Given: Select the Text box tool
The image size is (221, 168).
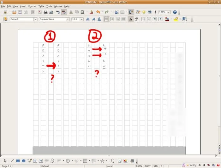Looking at the screenshot, I should [x=35, y=160].
